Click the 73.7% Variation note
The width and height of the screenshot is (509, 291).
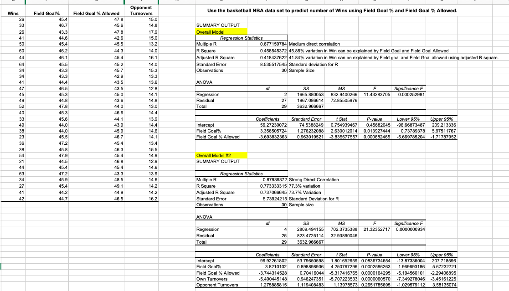click(305, 192)
